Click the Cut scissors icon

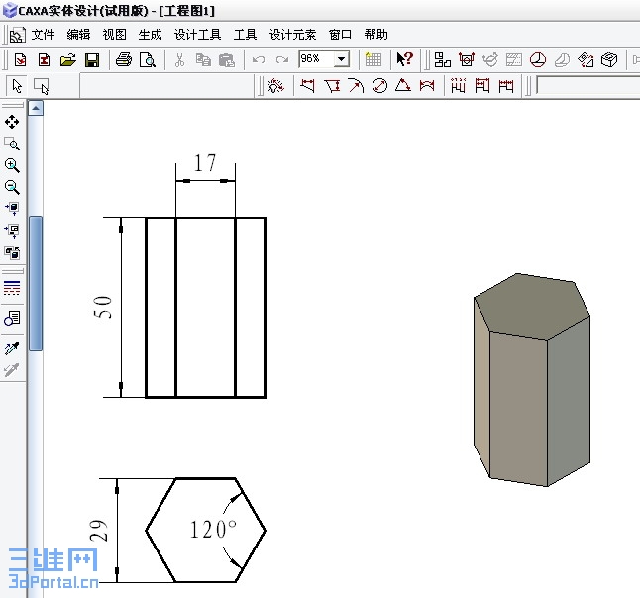[179, 60]
